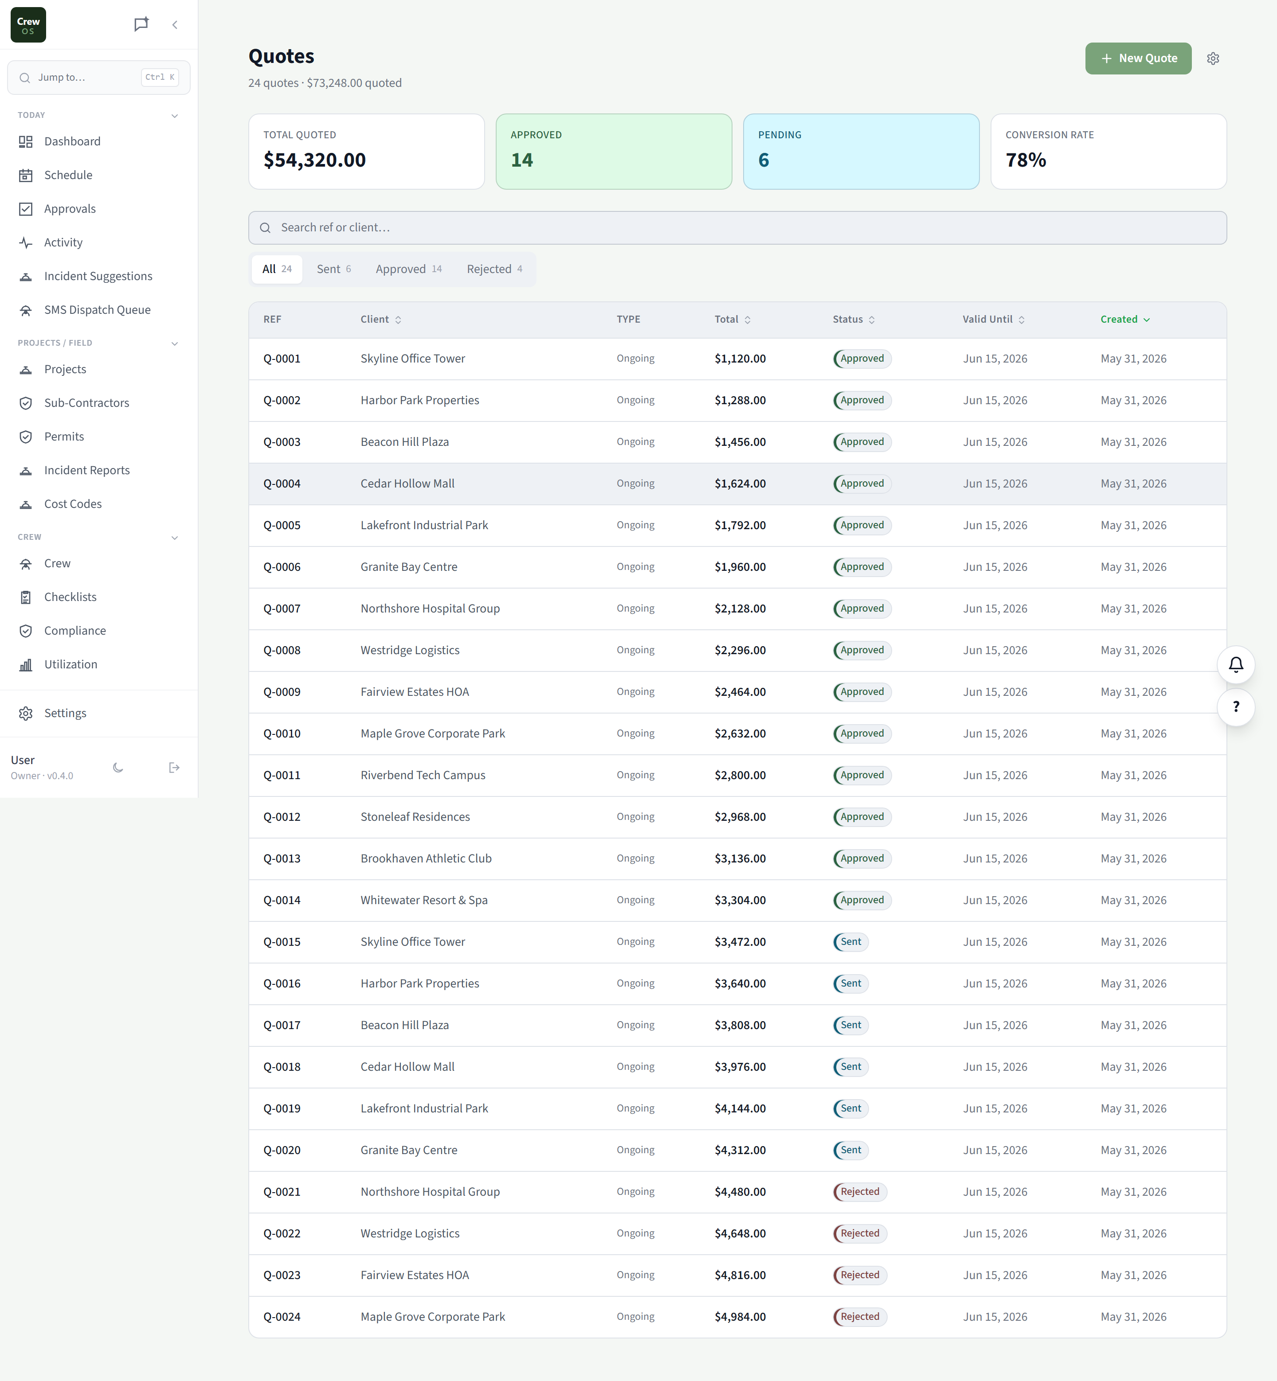Click the Schedule calendar icon
The height and width of the screenshot is (1381, 1277).
[26, 176]
